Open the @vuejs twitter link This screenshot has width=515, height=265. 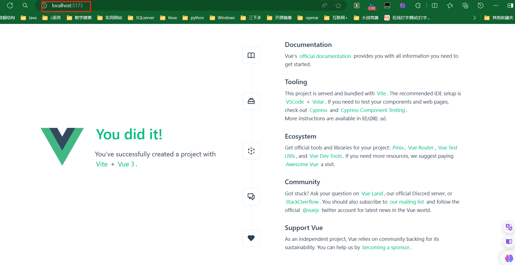click(x=311, y=210)
